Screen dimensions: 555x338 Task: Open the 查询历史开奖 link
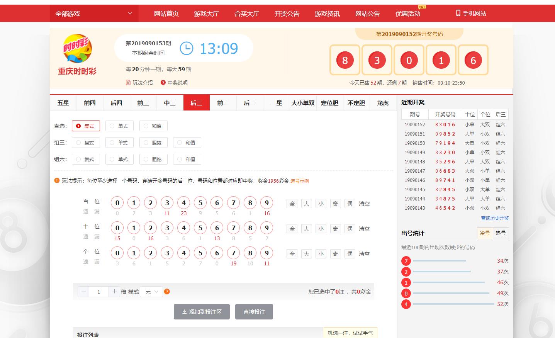[494, 218]
